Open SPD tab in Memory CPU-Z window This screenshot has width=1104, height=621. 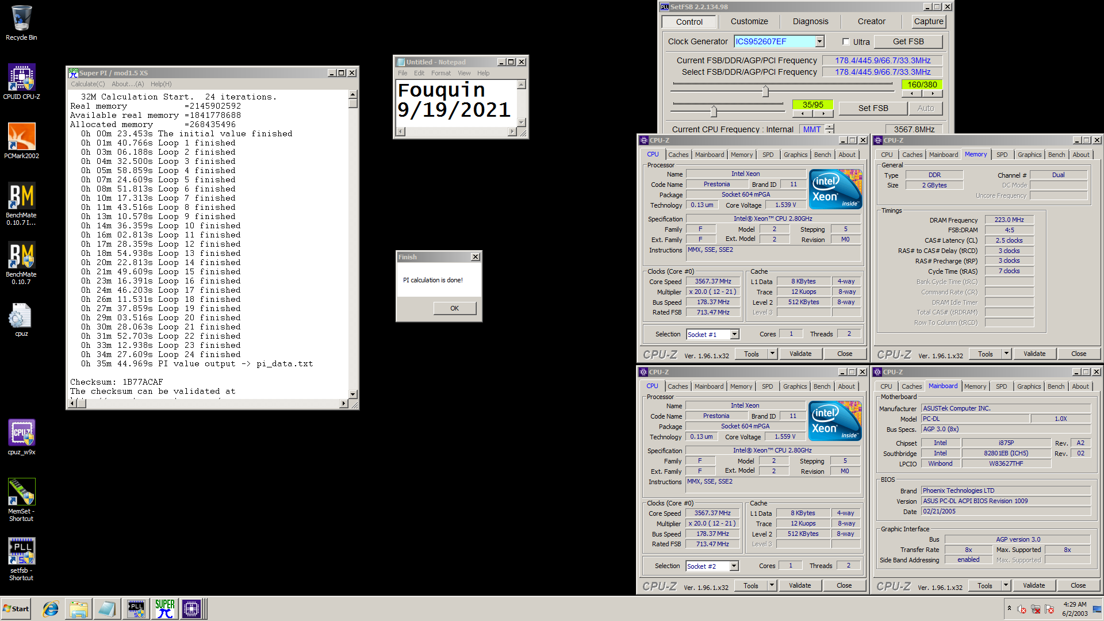pos(1002,155)
